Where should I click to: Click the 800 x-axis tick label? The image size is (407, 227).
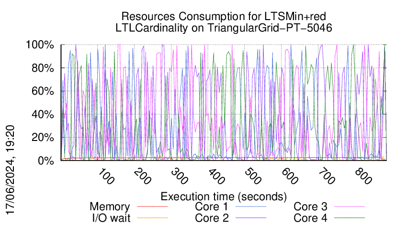click(363, 176)
